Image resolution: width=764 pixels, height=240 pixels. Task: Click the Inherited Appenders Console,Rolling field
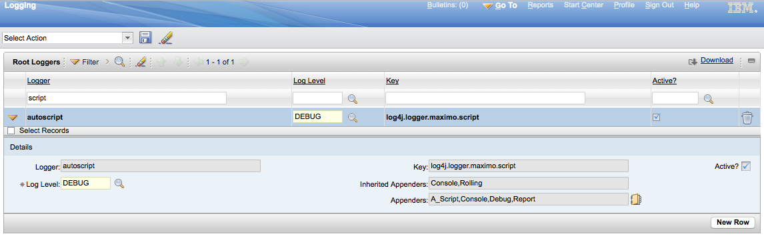529,183
